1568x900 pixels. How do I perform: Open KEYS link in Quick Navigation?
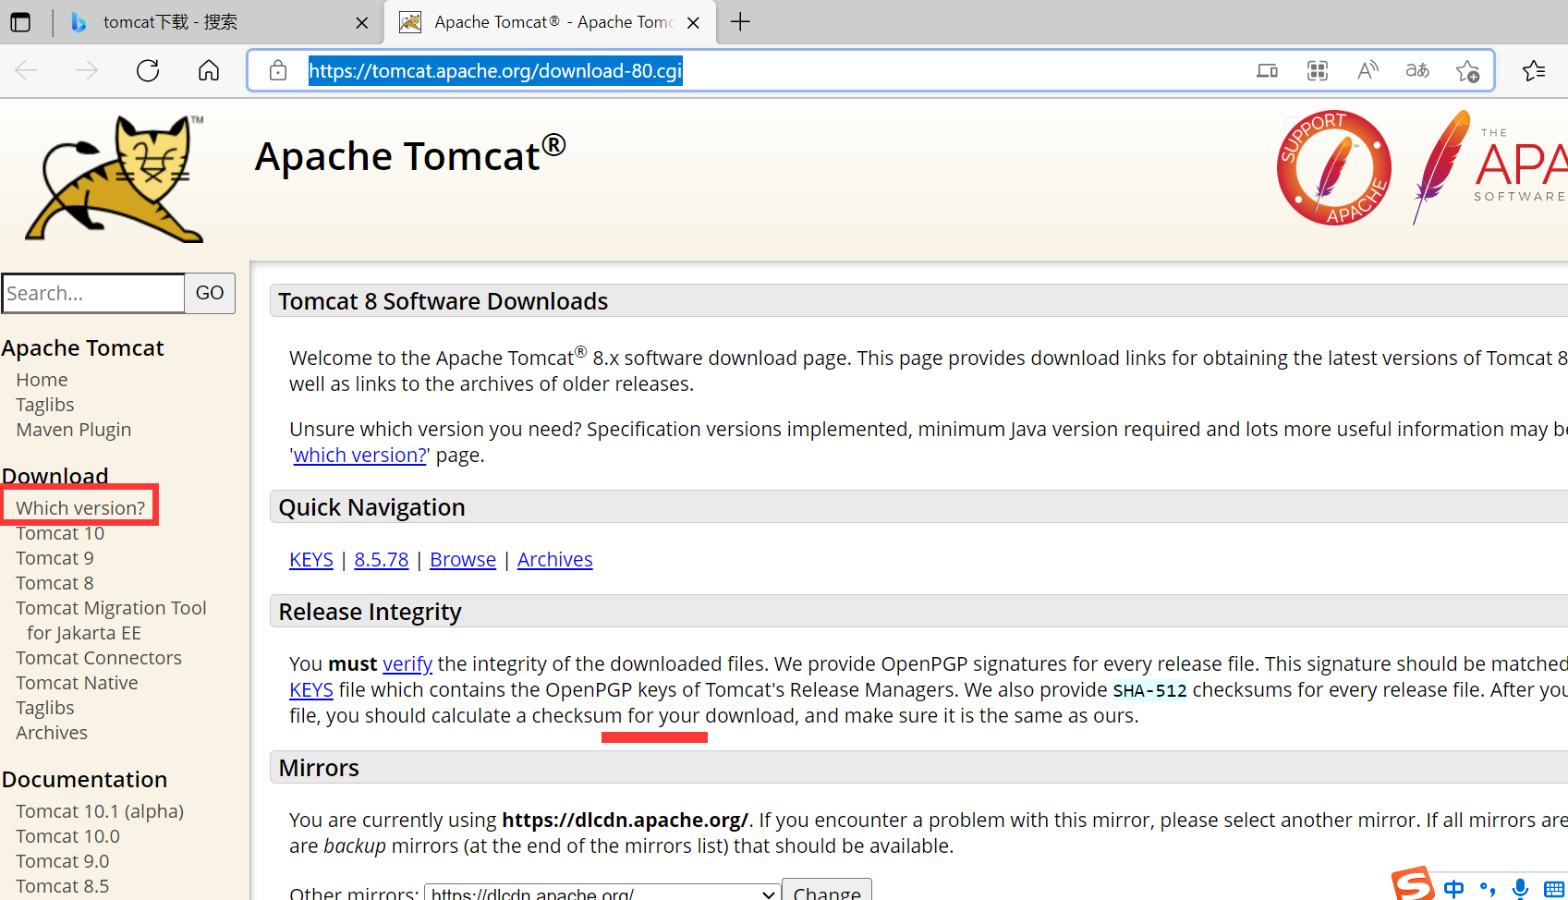click(x=311, y=560)
